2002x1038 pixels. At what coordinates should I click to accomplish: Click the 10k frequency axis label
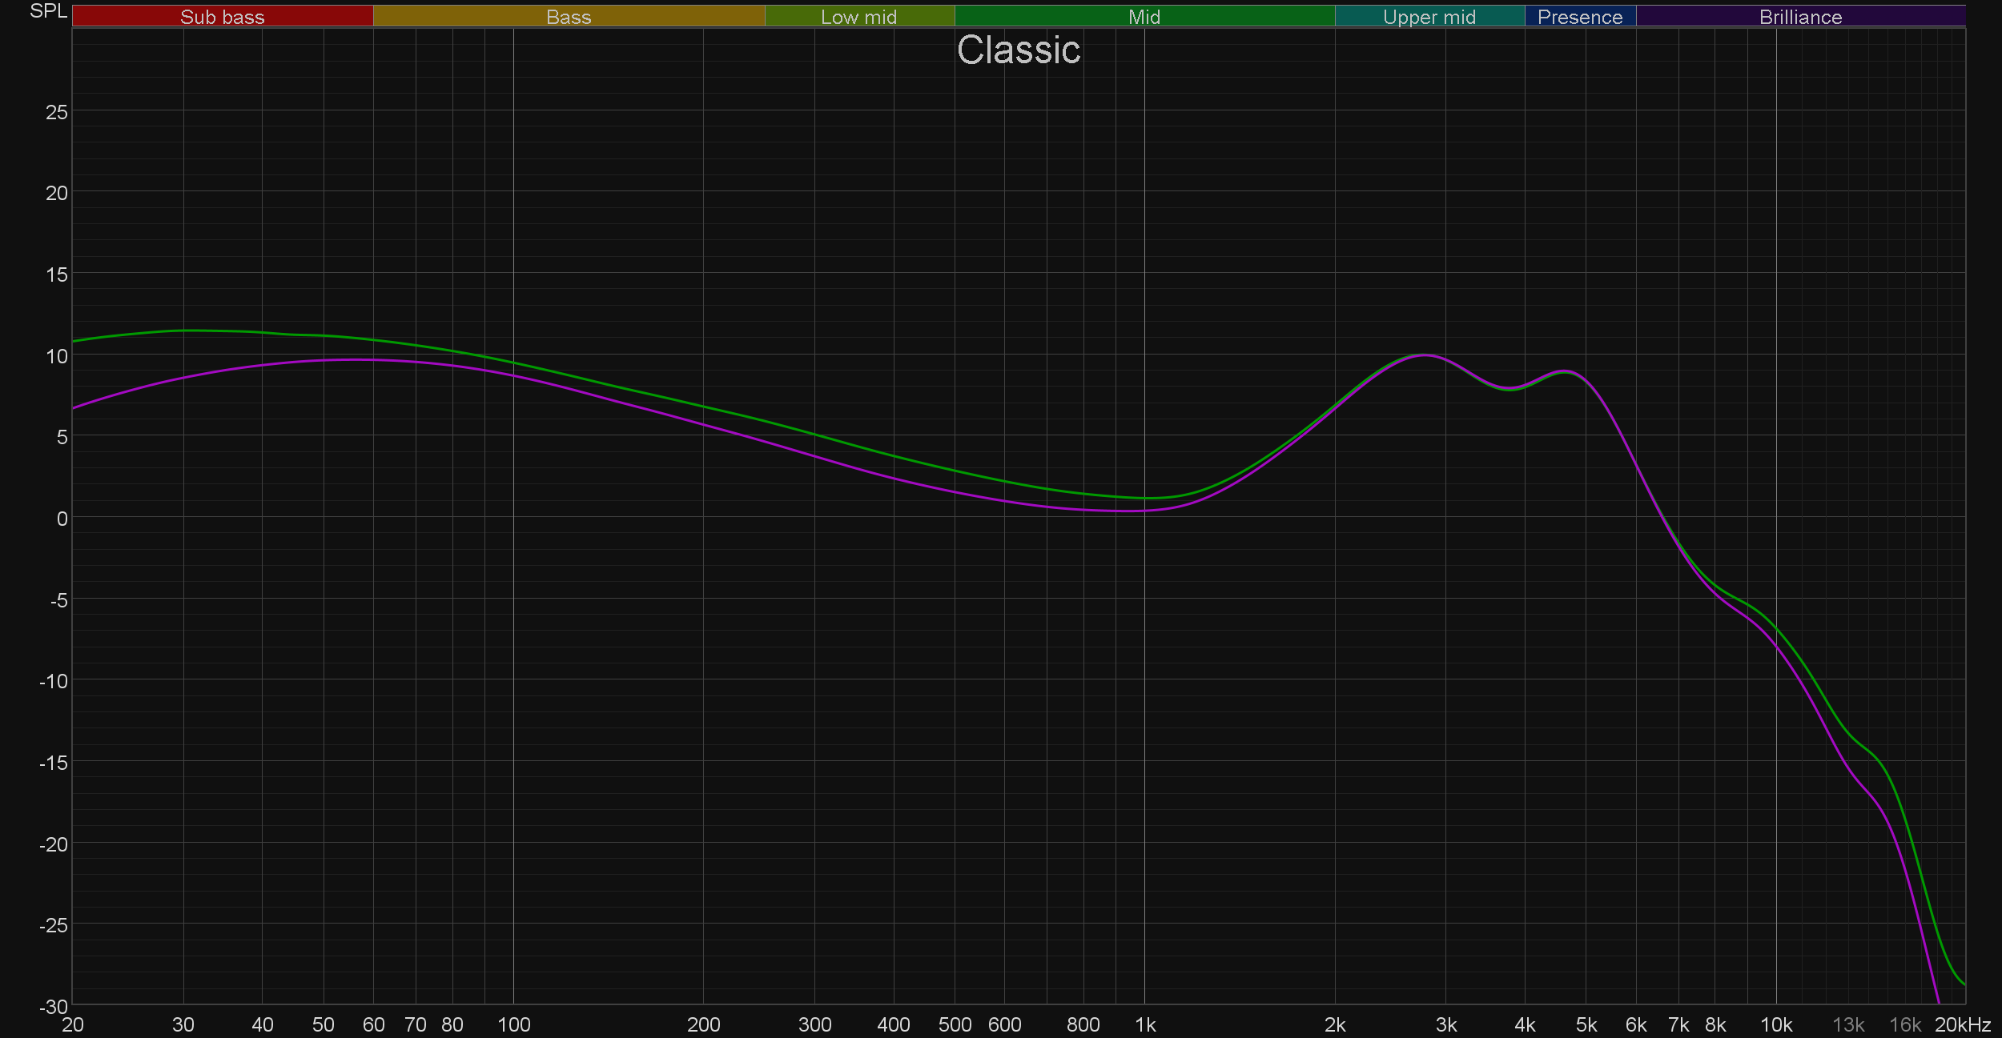(1775, 1025)
